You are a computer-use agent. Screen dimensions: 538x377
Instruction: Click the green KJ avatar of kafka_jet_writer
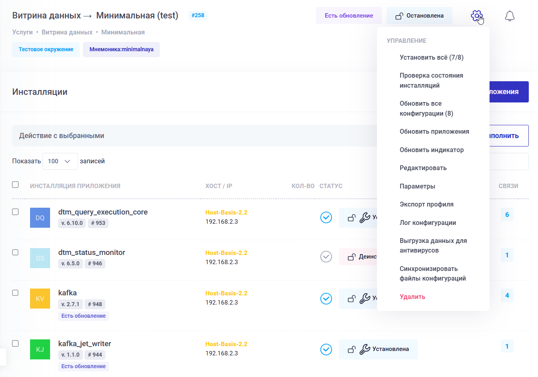pos(40,349)
